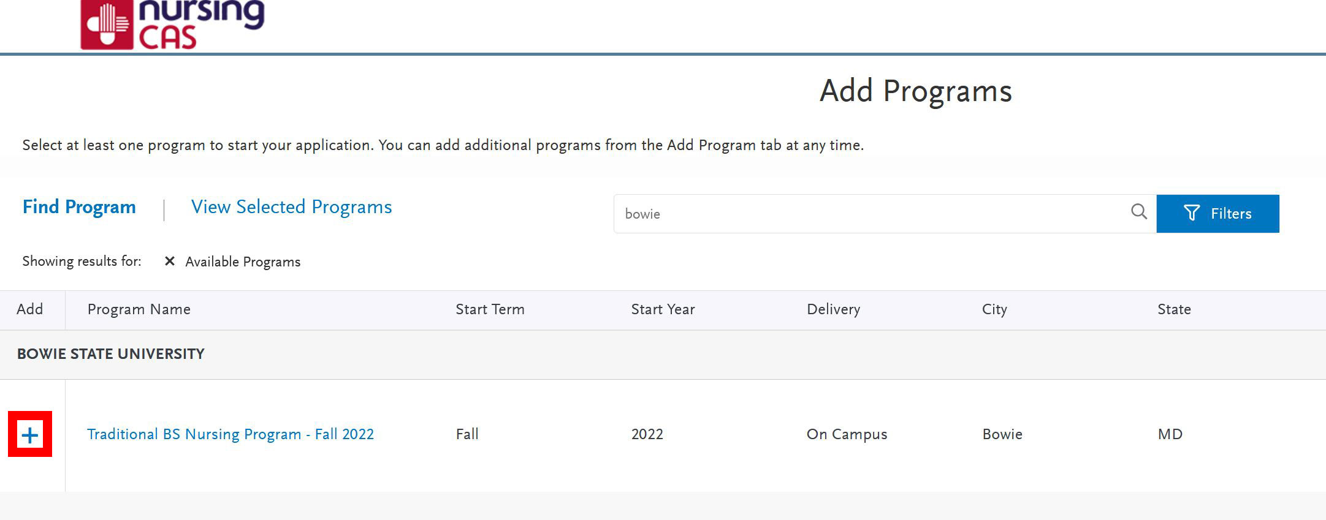This screenshot has width=1326, height=520.
Task: Click the Start Term column header
Action: point(489,309)
